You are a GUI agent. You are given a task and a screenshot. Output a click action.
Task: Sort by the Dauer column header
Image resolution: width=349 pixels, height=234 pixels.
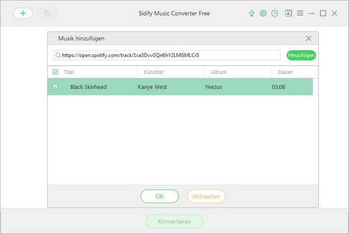(286, 72)
